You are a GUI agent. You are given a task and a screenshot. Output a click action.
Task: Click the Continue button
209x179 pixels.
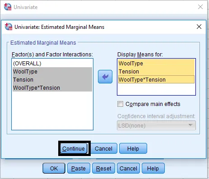point(74,148)
